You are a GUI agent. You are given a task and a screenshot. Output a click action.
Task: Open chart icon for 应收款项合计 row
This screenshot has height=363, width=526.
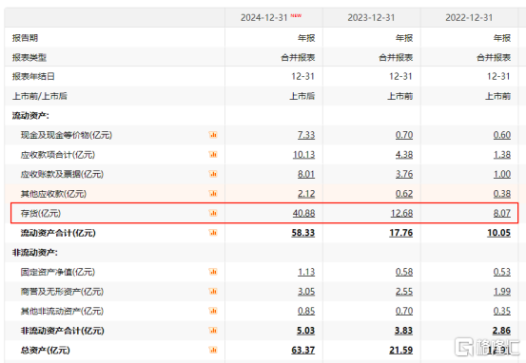click(213, 154)
